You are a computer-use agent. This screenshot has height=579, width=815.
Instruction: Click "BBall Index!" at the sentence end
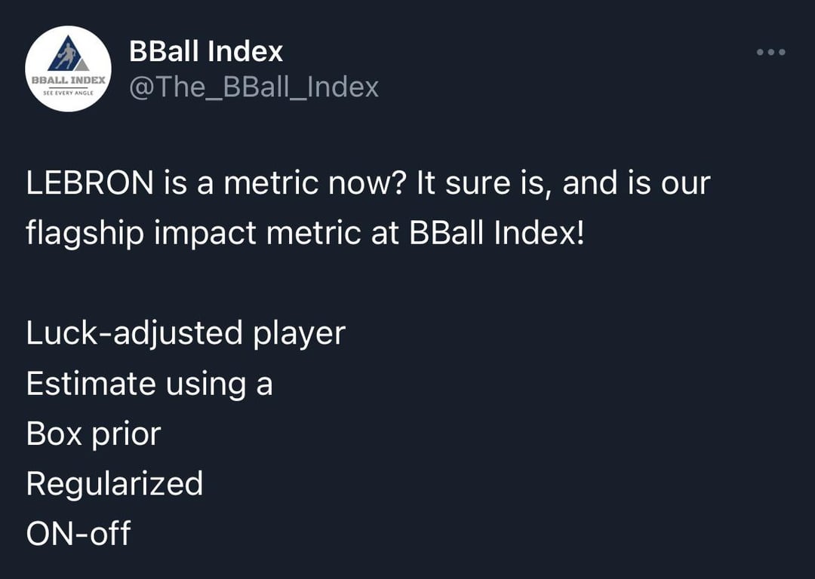coord(497,233)
